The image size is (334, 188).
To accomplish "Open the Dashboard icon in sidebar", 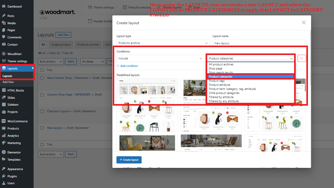I will [4, 6].
